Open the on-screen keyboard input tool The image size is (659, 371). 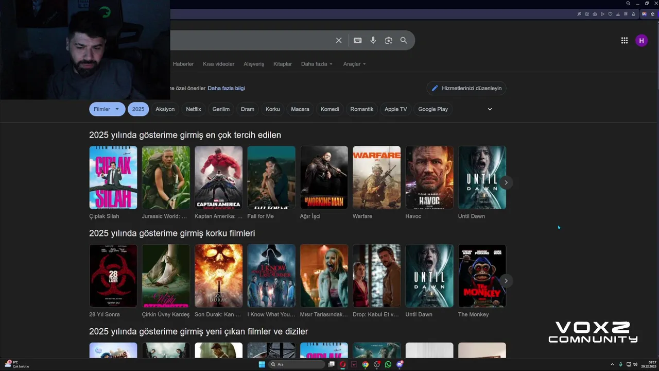[357, 40]
